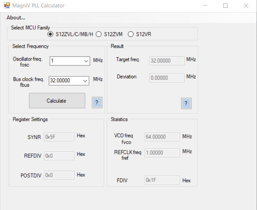Open help in the Select Frequency group
Screen dimensions: 257x210
pyautogui.click(x=97, y=103)
